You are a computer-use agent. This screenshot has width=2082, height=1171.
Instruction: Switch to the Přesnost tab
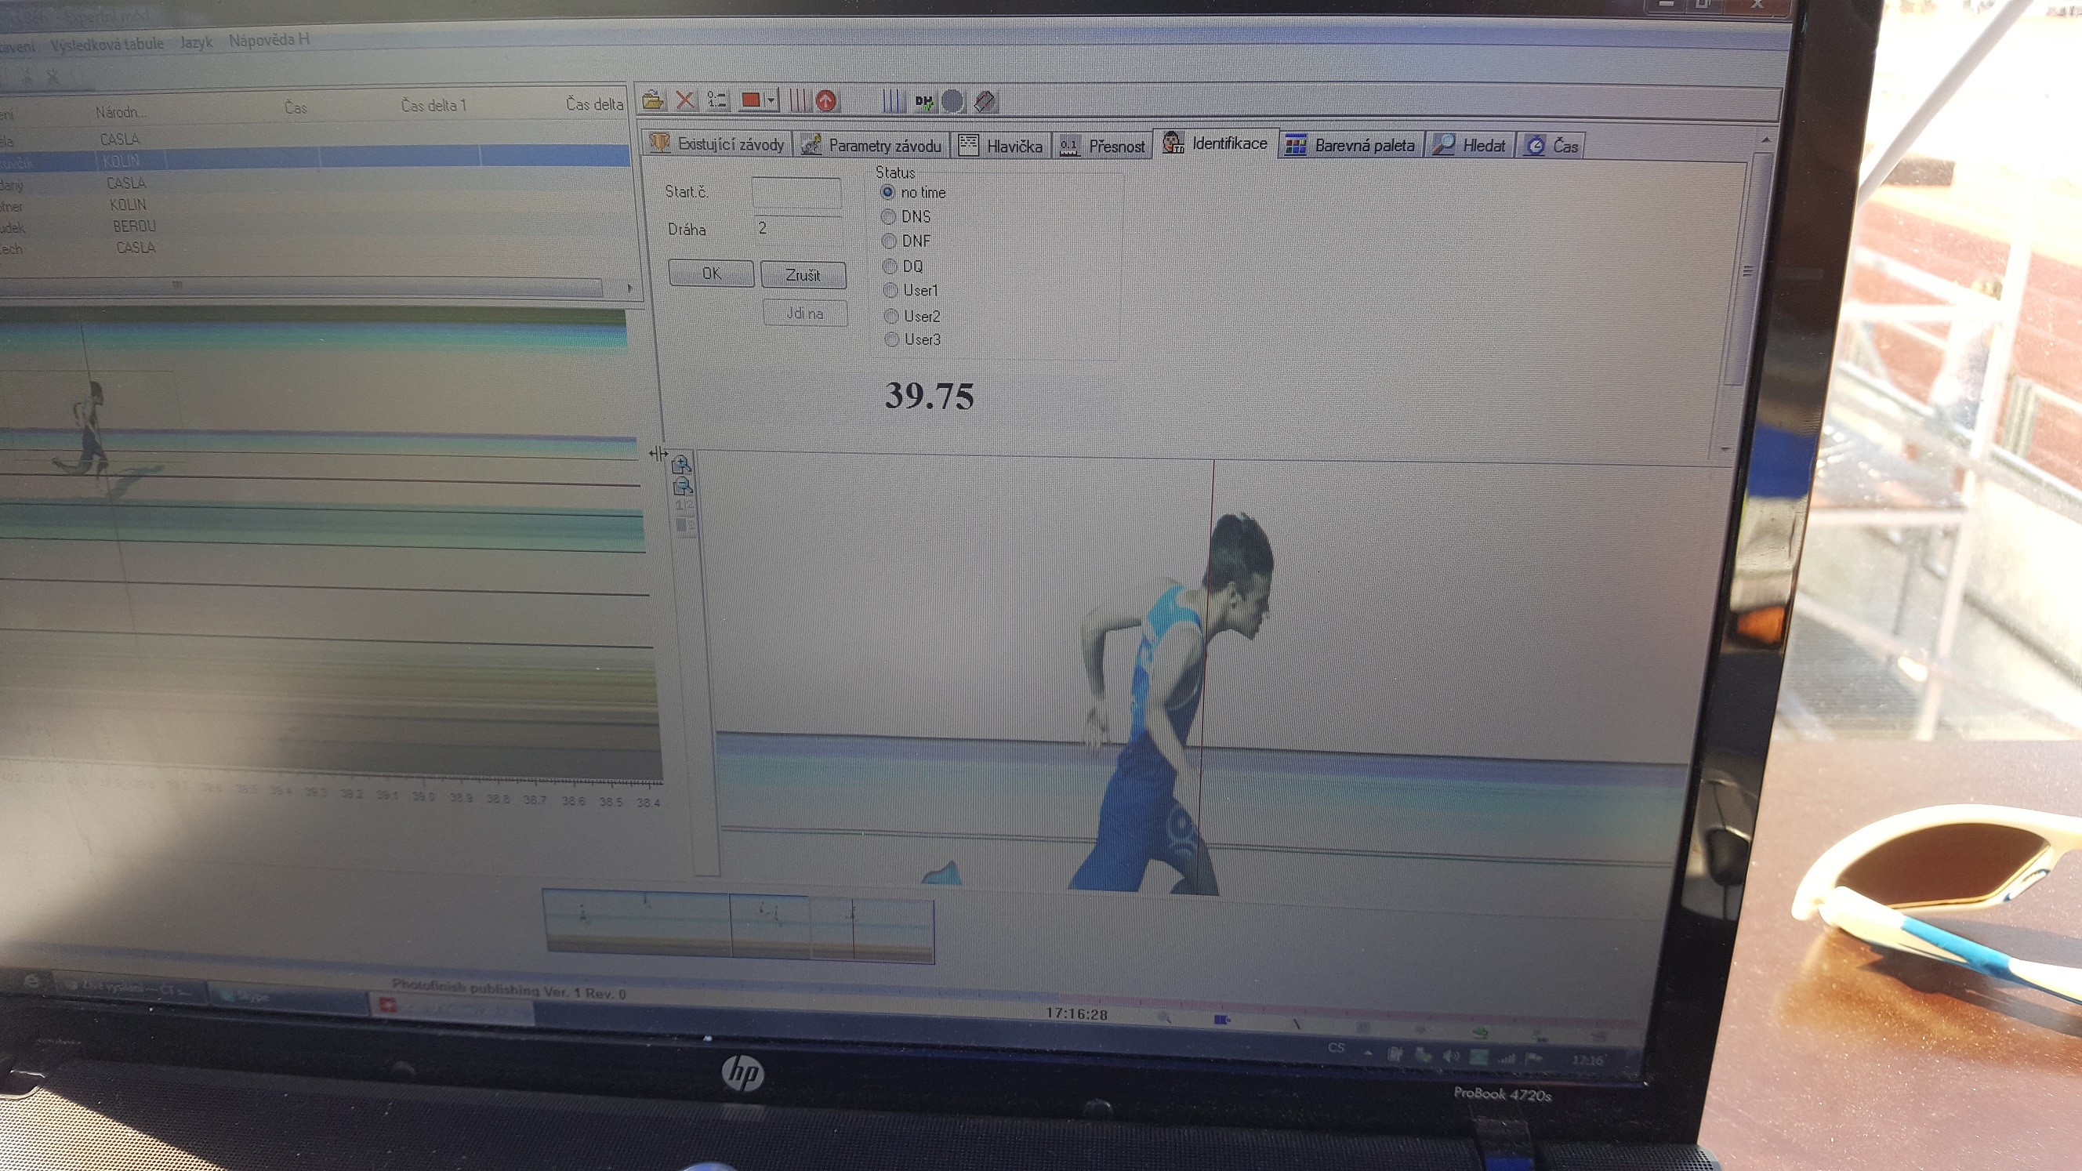(1103, 147)
